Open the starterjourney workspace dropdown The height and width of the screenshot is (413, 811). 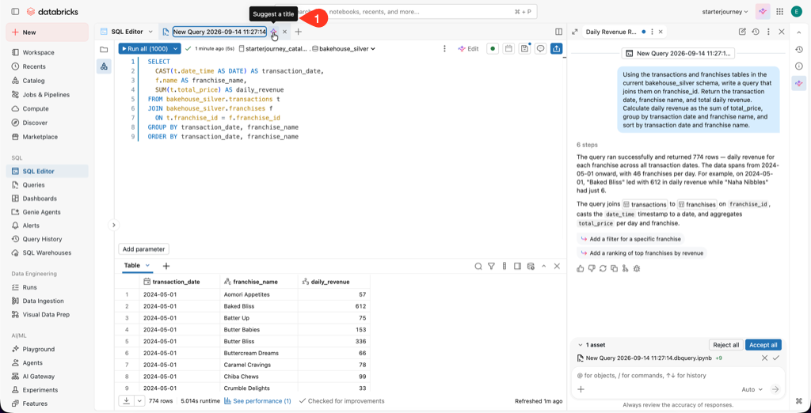point(725,11)
